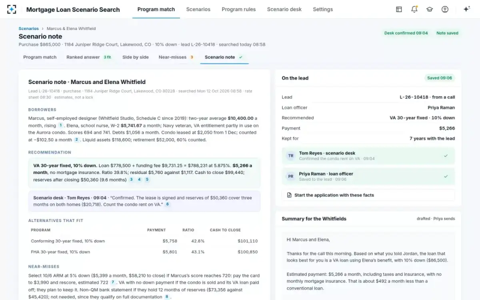
Task: Open Scenario desk in the top navigation
Action: [x=284, y=9]
